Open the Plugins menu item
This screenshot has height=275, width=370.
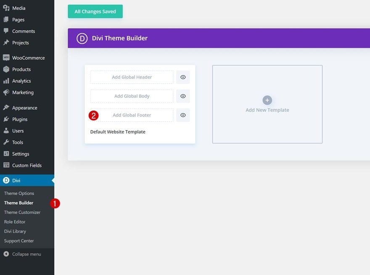coord(27,119)
